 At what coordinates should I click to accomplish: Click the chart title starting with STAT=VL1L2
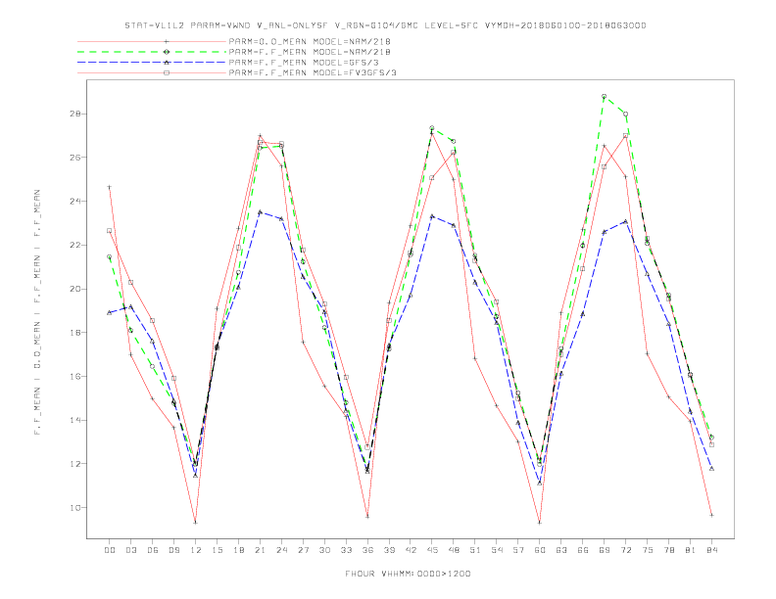(385, 25)
